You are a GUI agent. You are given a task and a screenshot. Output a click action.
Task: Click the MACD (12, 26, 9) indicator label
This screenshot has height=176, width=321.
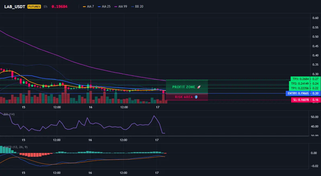coord(15,147)
